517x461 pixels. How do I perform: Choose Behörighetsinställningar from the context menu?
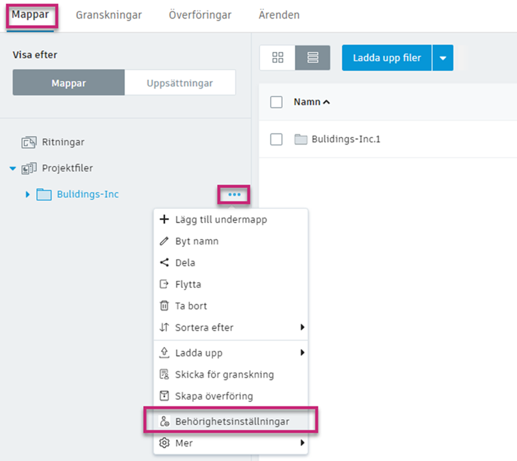pyautogui.click(x=232, y=421)
